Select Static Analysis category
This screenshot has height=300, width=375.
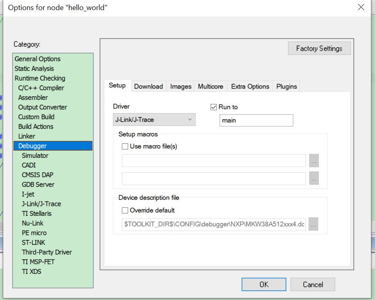click(x=34, y=68)
